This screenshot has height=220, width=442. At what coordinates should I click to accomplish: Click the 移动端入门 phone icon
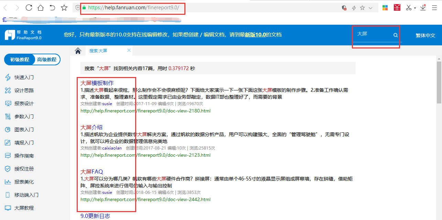tap(8, 195)
